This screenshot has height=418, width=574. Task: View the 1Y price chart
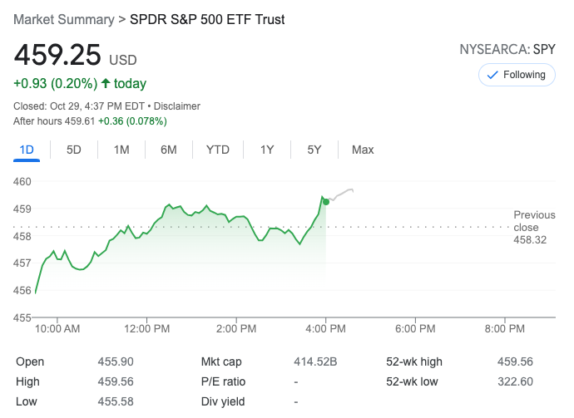point(267,150)
